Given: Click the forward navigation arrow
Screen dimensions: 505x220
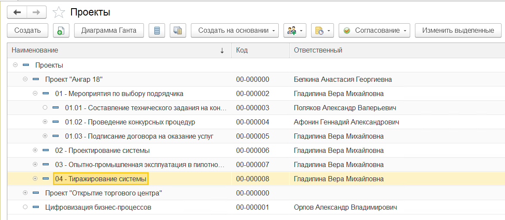Looking at the screenshot, I should pos(36,12).
